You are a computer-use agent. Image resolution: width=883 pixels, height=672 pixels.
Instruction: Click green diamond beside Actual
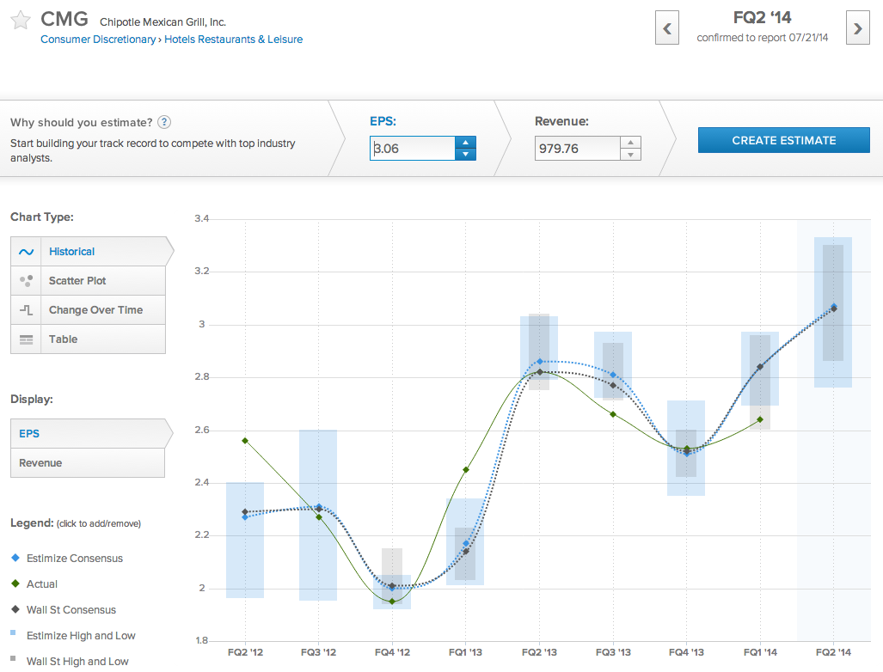point(15,583)
